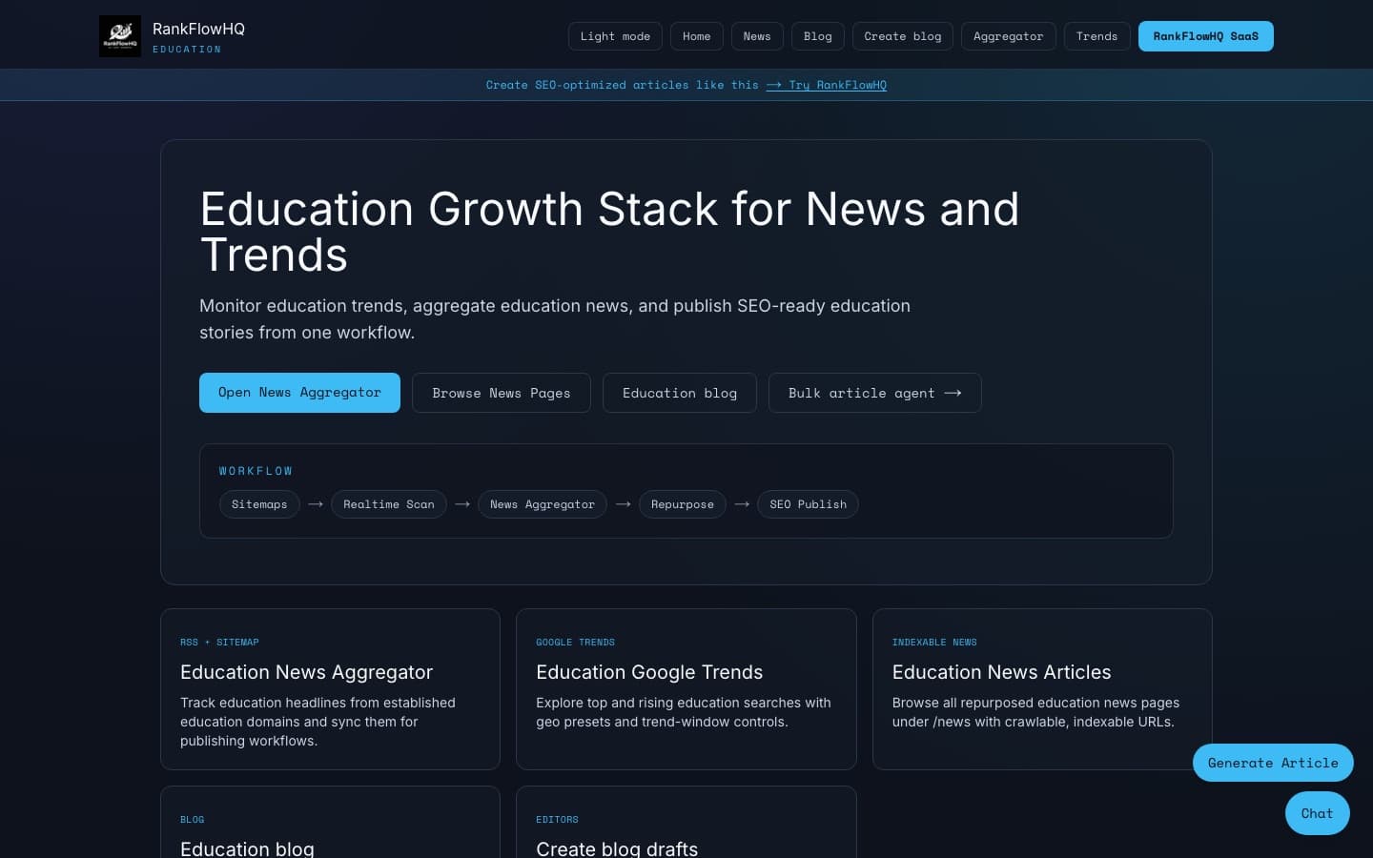Open the Create blog drafts card
This screenshot has width=1373, height=858.
[686, 822]
